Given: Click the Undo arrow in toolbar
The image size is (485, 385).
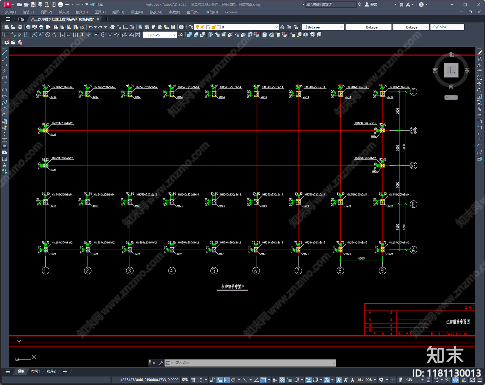Looking at the screenshot, I should [90, 27].
